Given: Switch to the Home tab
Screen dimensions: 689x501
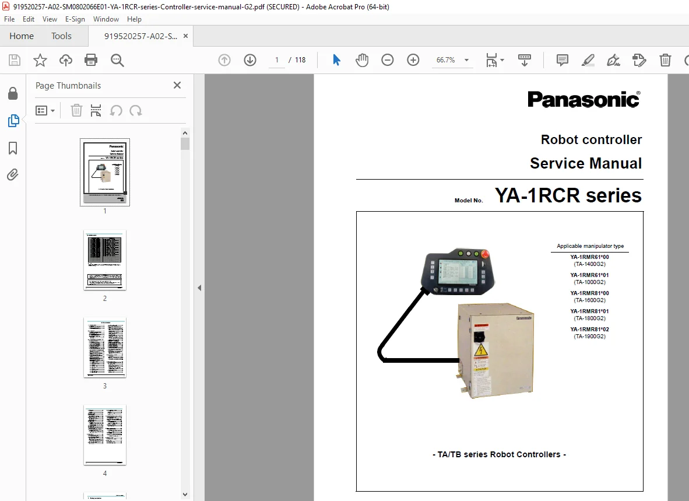Looking at the screenshot, I should coord(22,36).
